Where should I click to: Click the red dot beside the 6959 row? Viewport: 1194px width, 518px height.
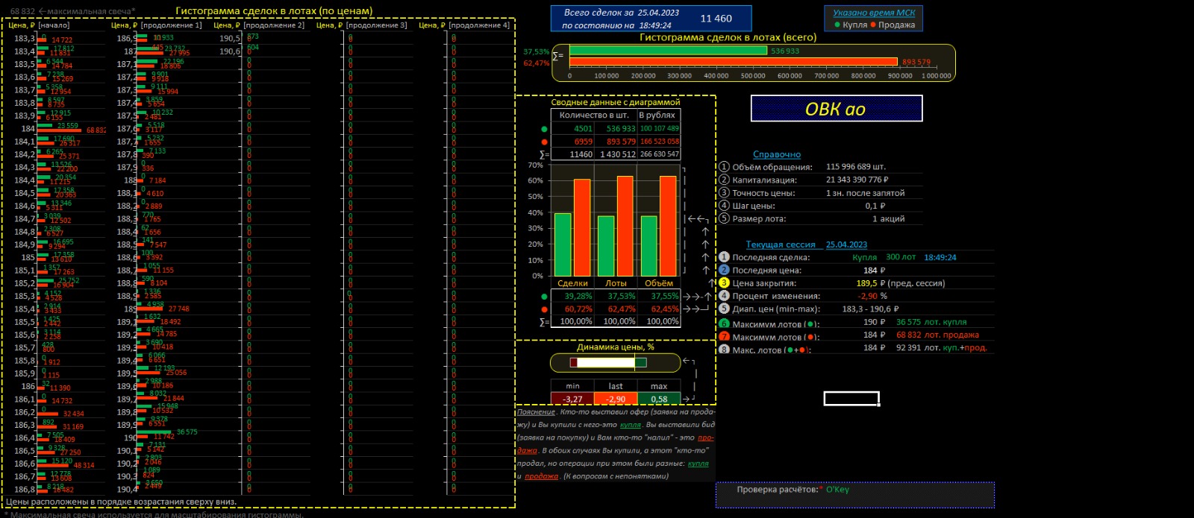[x=544, y=142]
